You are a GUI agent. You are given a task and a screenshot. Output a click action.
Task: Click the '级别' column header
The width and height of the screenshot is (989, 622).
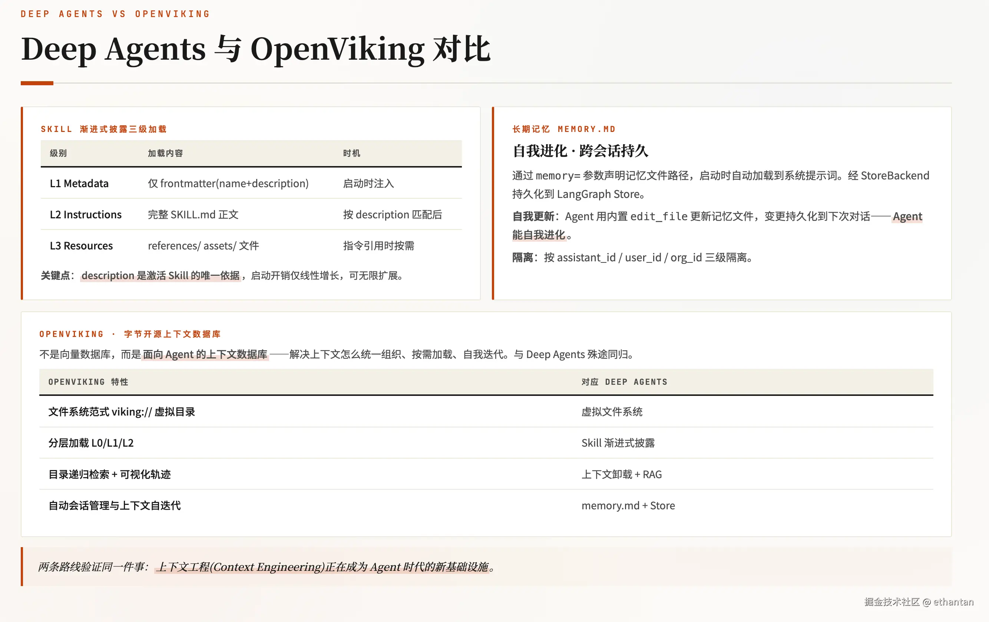(58, 153)
